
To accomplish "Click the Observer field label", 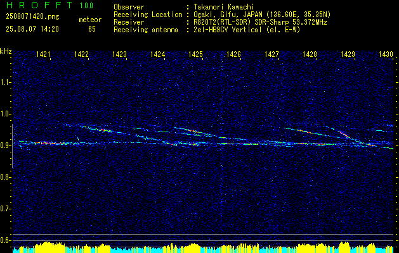I will point(129,7).
